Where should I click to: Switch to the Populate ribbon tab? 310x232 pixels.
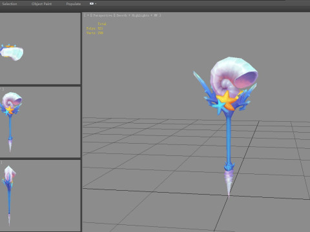click(x=74, y=4)
